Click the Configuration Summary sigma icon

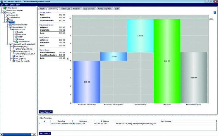tap(4, 10)
